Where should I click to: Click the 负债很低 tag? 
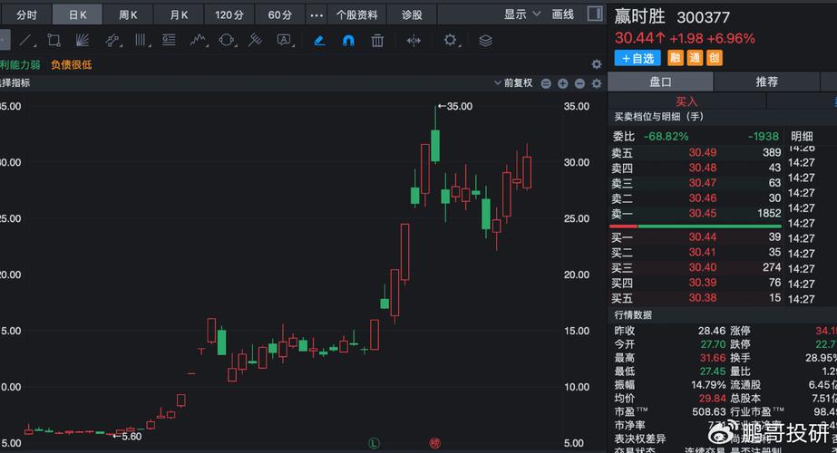(x=72, y=65)
